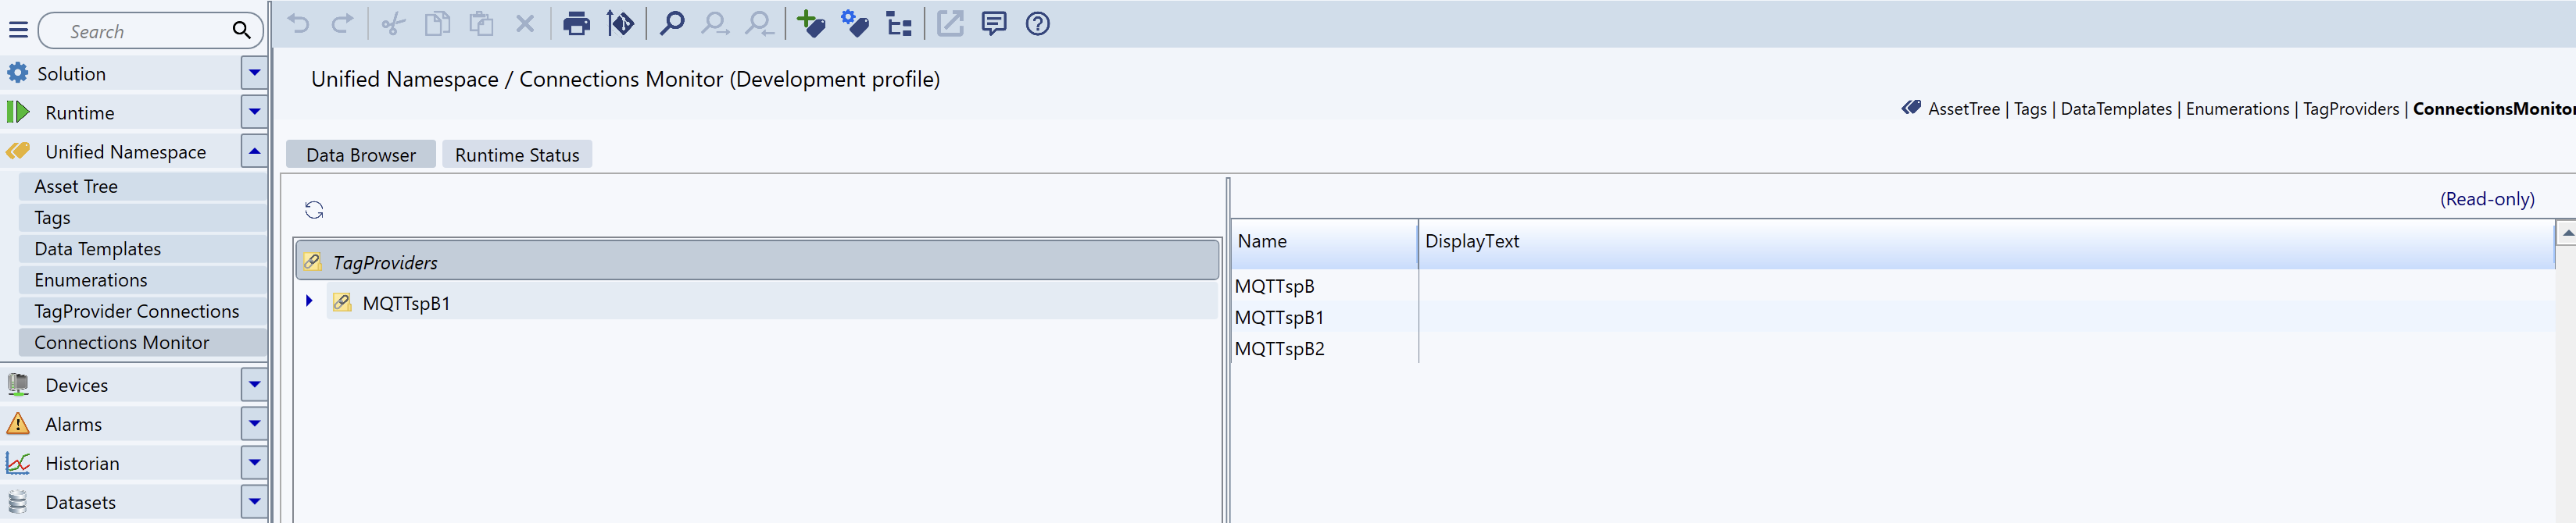This screenshot has height=523, width=2576.
Task: Go to the AssetTree breadcrumb link
Action: (1963, 109)
